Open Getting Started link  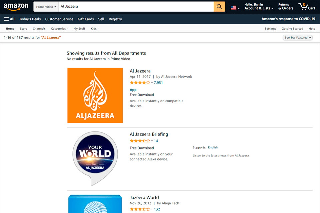coord(292,29)
